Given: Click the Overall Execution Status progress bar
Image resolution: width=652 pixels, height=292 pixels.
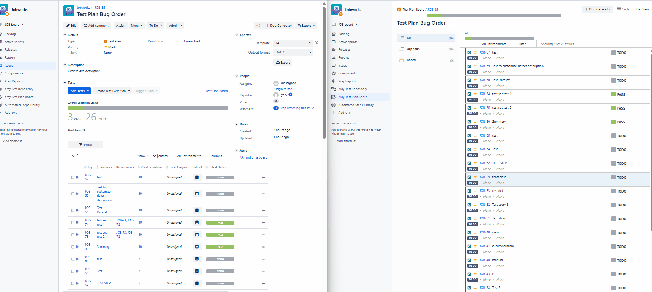Looking at the screenshot, I should (x=148, y=108).
